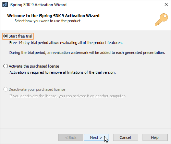Click the window title 'iSpring SDK 9 Activation Wizard'
171x144 pixels.
38,5
